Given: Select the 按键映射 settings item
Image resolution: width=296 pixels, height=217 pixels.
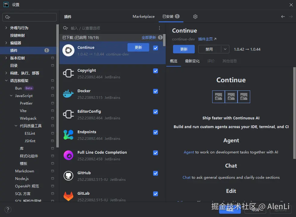Looking at the screenshot, I should click(x=17, y=35).
